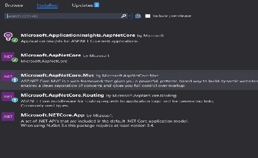258x158 pixels.
Task: Select the Microsoft.AspNetCore package title
Action: 51,55
